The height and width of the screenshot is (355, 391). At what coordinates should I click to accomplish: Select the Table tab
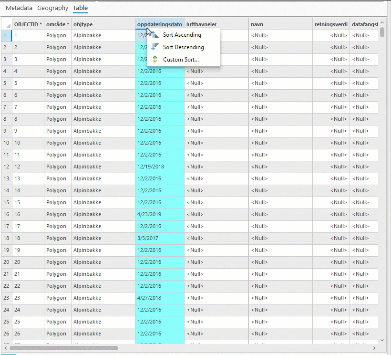80,8
